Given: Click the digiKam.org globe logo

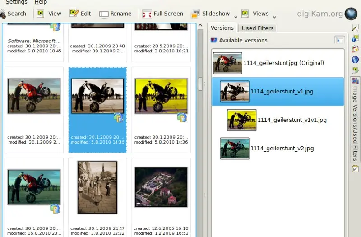Looking at the screenshot, I should point(351,14).
